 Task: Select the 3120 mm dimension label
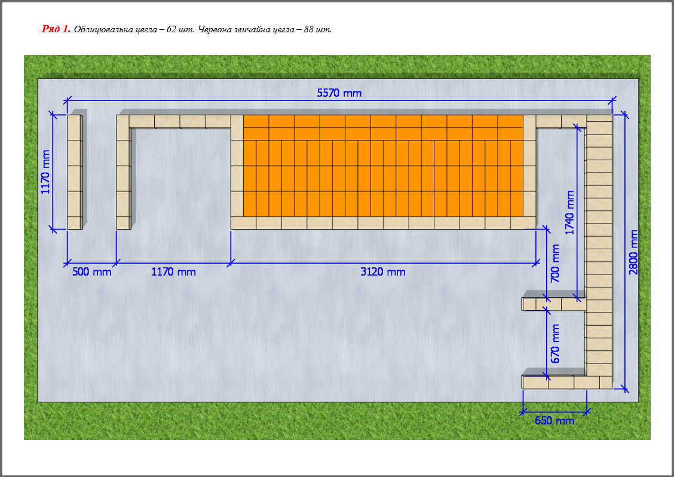pyautogui.click(x=383, y=272)
